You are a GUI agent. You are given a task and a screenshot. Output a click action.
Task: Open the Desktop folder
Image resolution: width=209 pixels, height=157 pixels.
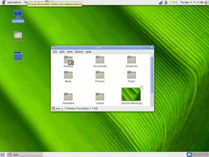coord(68,60)
